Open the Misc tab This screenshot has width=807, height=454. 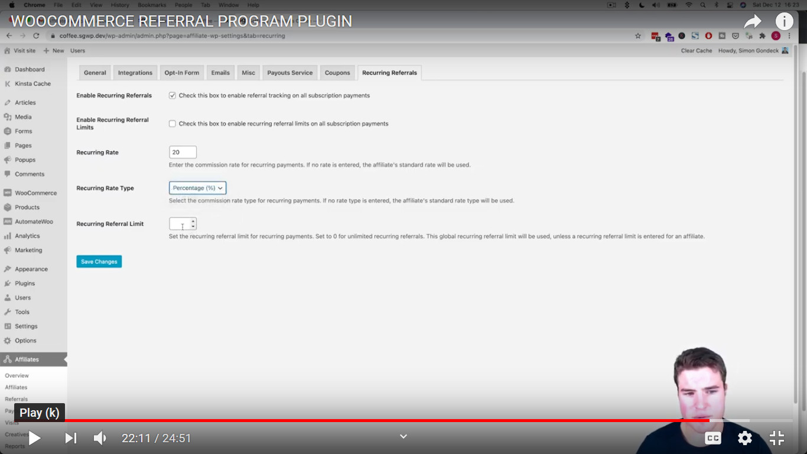pos(249,73)
